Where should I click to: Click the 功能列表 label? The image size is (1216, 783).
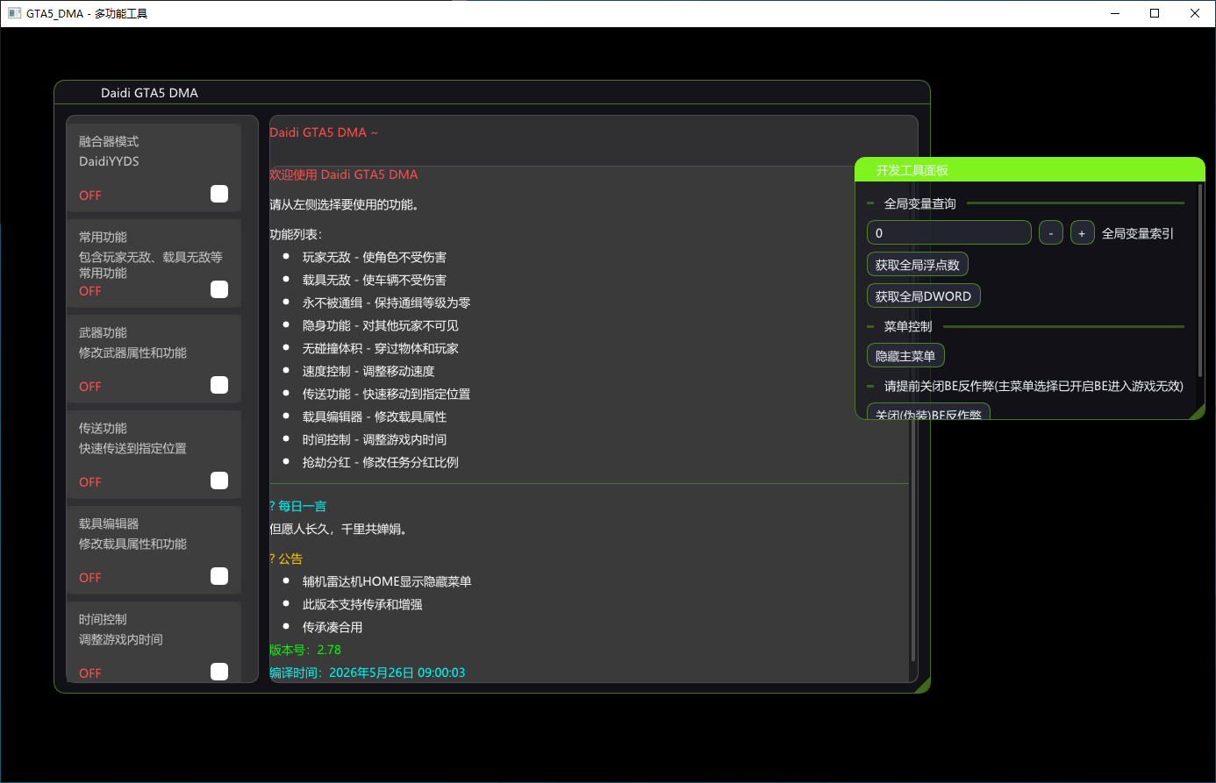coord(296,234)
